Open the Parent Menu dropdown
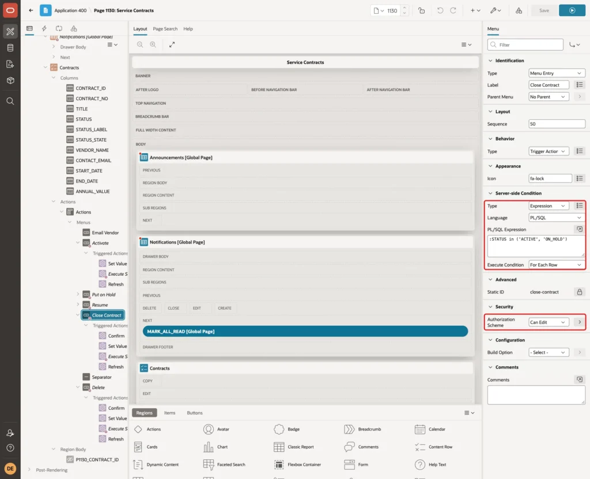This screenshot has height=479, width=590. point(549,97)
